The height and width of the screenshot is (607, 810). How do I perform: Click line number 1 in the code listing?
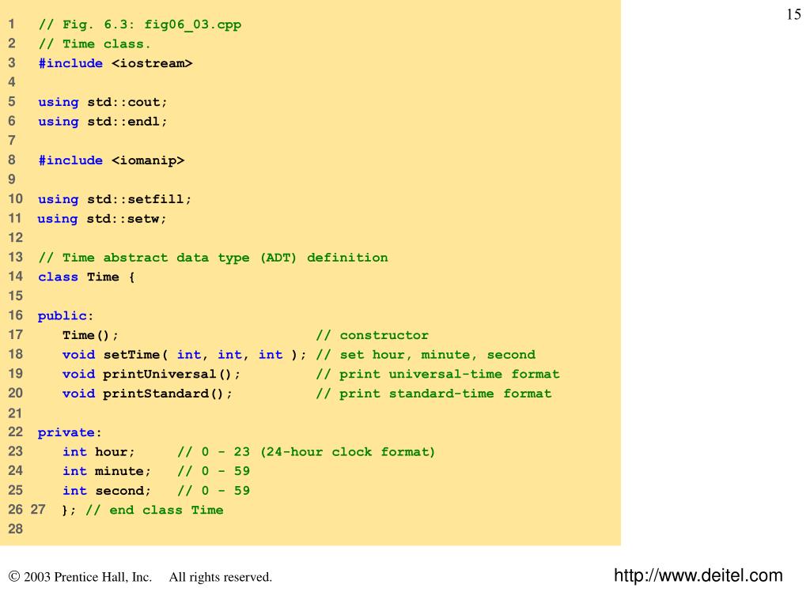pyautogui.click(x=11, y=25)
